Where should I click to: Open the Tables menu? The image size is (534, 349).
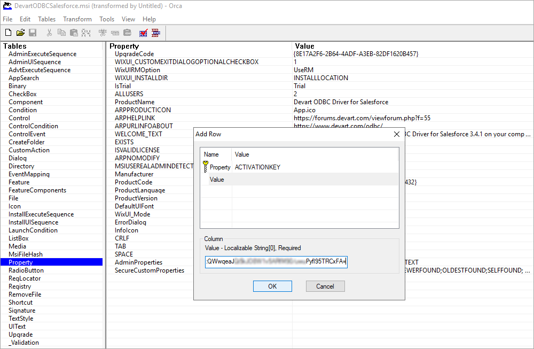pyautogui.click(x=46, y=19)
